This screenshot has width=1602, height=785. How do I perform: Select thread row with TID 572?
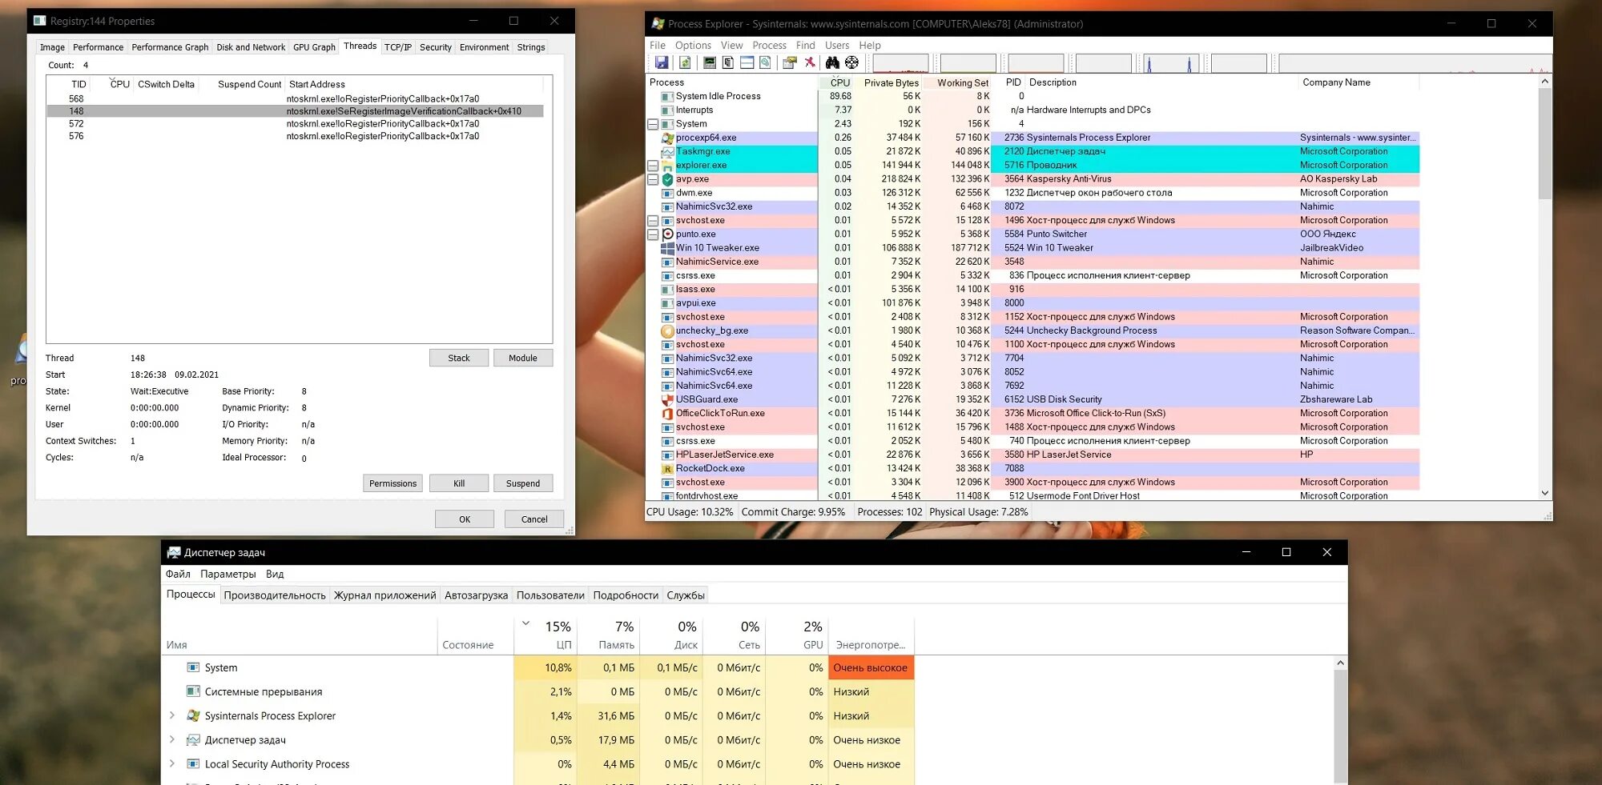295,124
